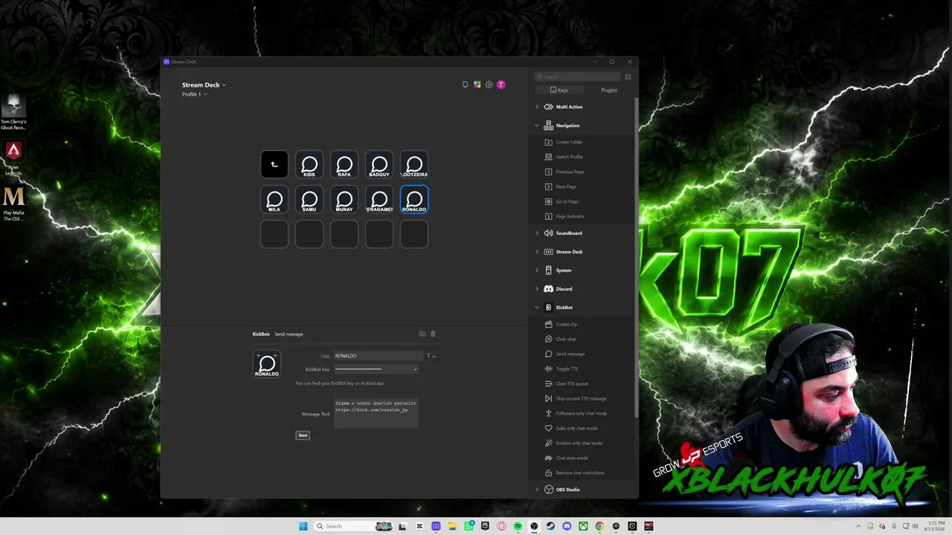Open the notifications bell icon
Viewport: 952px width, 535px height.
pyautogui.click(x=465, y=85)
